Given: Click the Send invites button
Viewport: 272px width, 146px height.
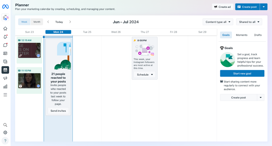Looking at the screenshot, I should point(58,111).
